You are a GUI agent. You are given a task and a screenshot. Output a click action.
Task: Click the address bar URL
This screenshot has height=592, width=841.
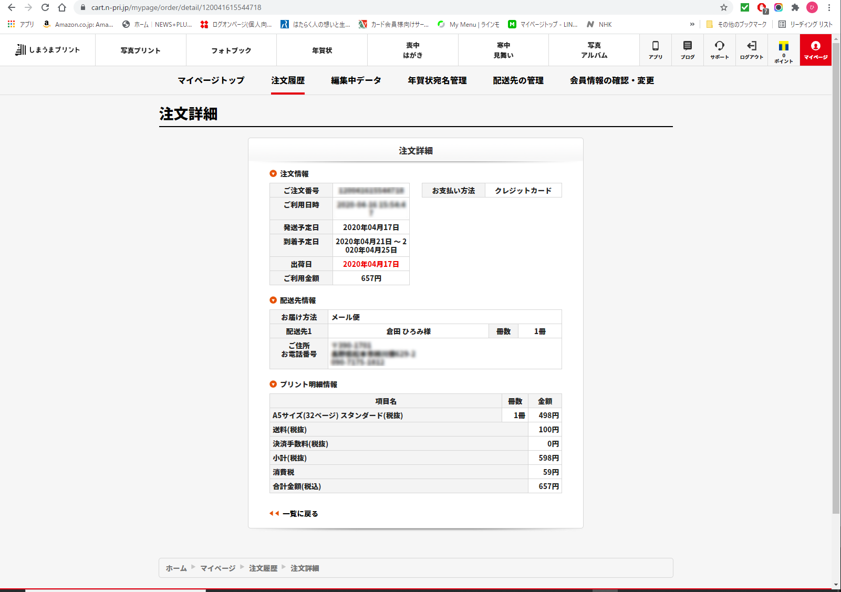click(x=176, y=7)
